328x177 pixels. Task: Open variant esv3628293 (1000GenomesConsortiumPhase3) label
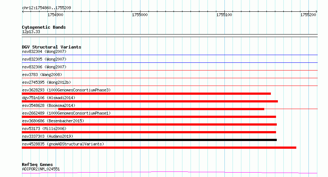(66, 90)
